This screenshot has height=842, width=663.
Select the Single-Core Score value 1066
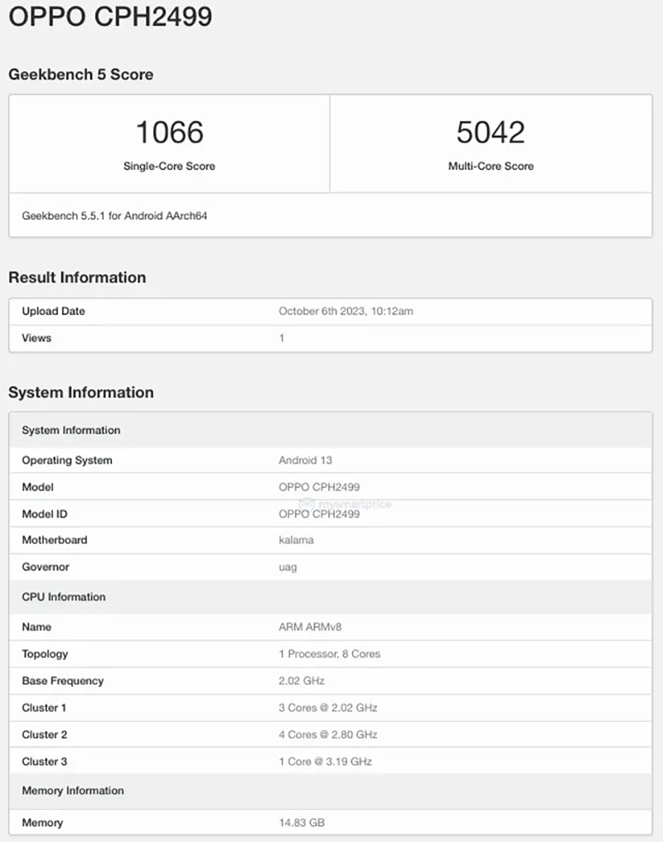[169, 131]
